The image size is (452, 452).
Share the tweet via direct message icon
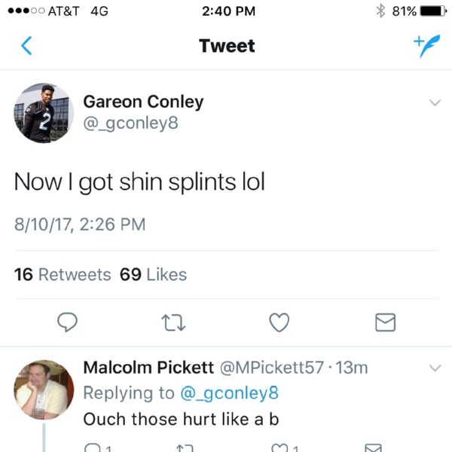(385, 322)
